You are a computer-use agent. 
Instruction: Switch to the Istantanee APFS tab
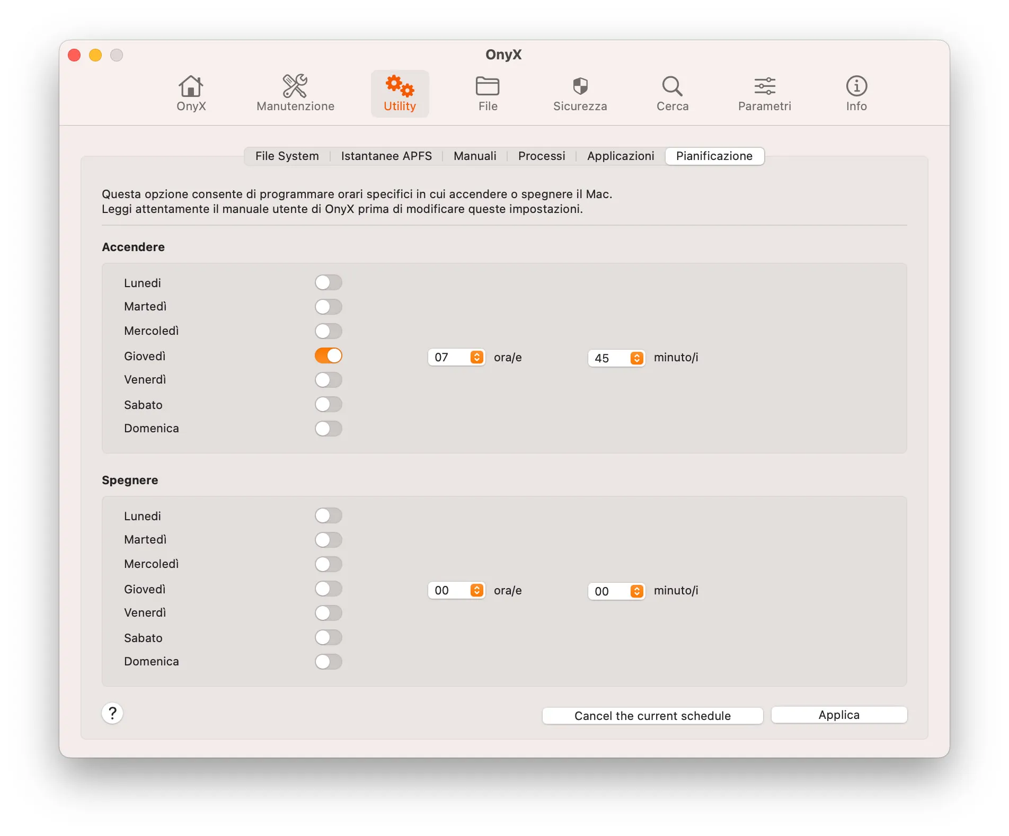pos(386,156)
